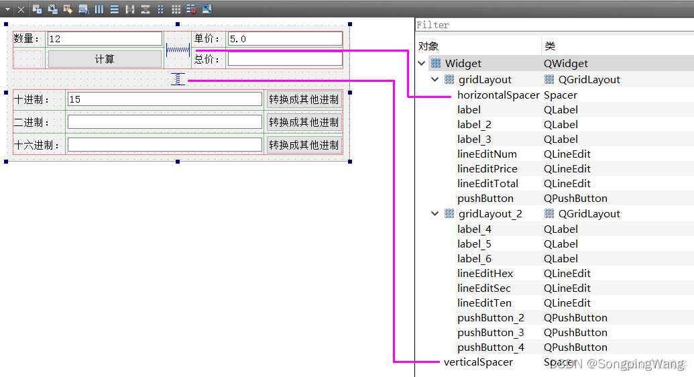Select label_6 in the object tree
Image resolution: width=694 pixels, height=377 pixels.
[x=474, y=258]
